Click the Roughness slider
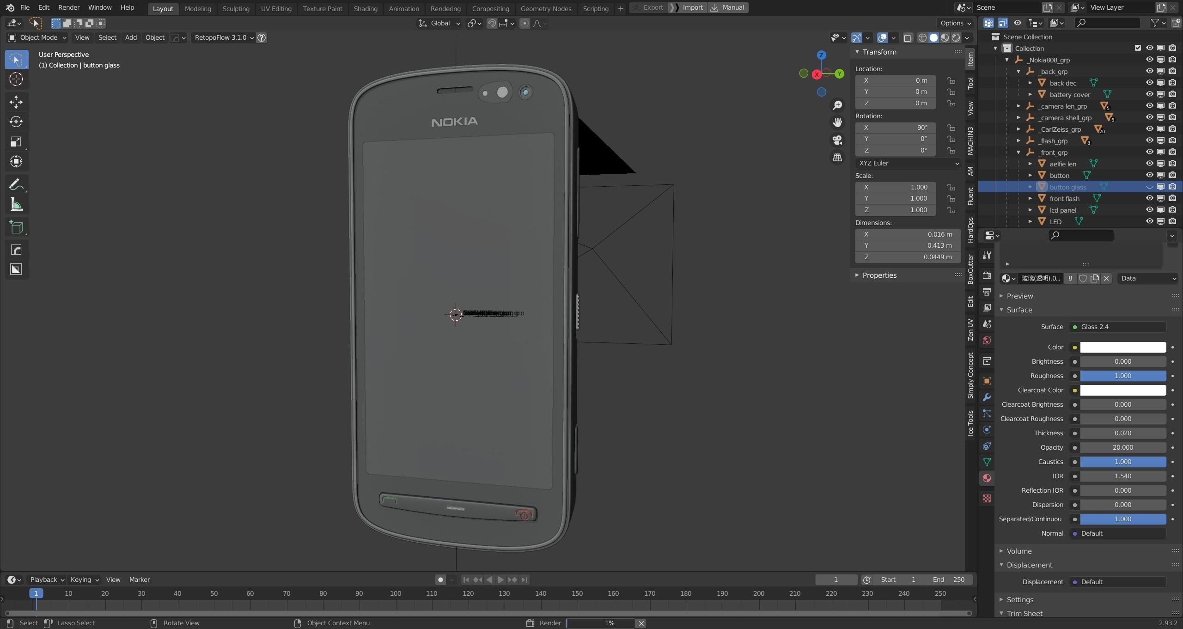This screenshot has width=1183, height=629. coord(1123,376)
